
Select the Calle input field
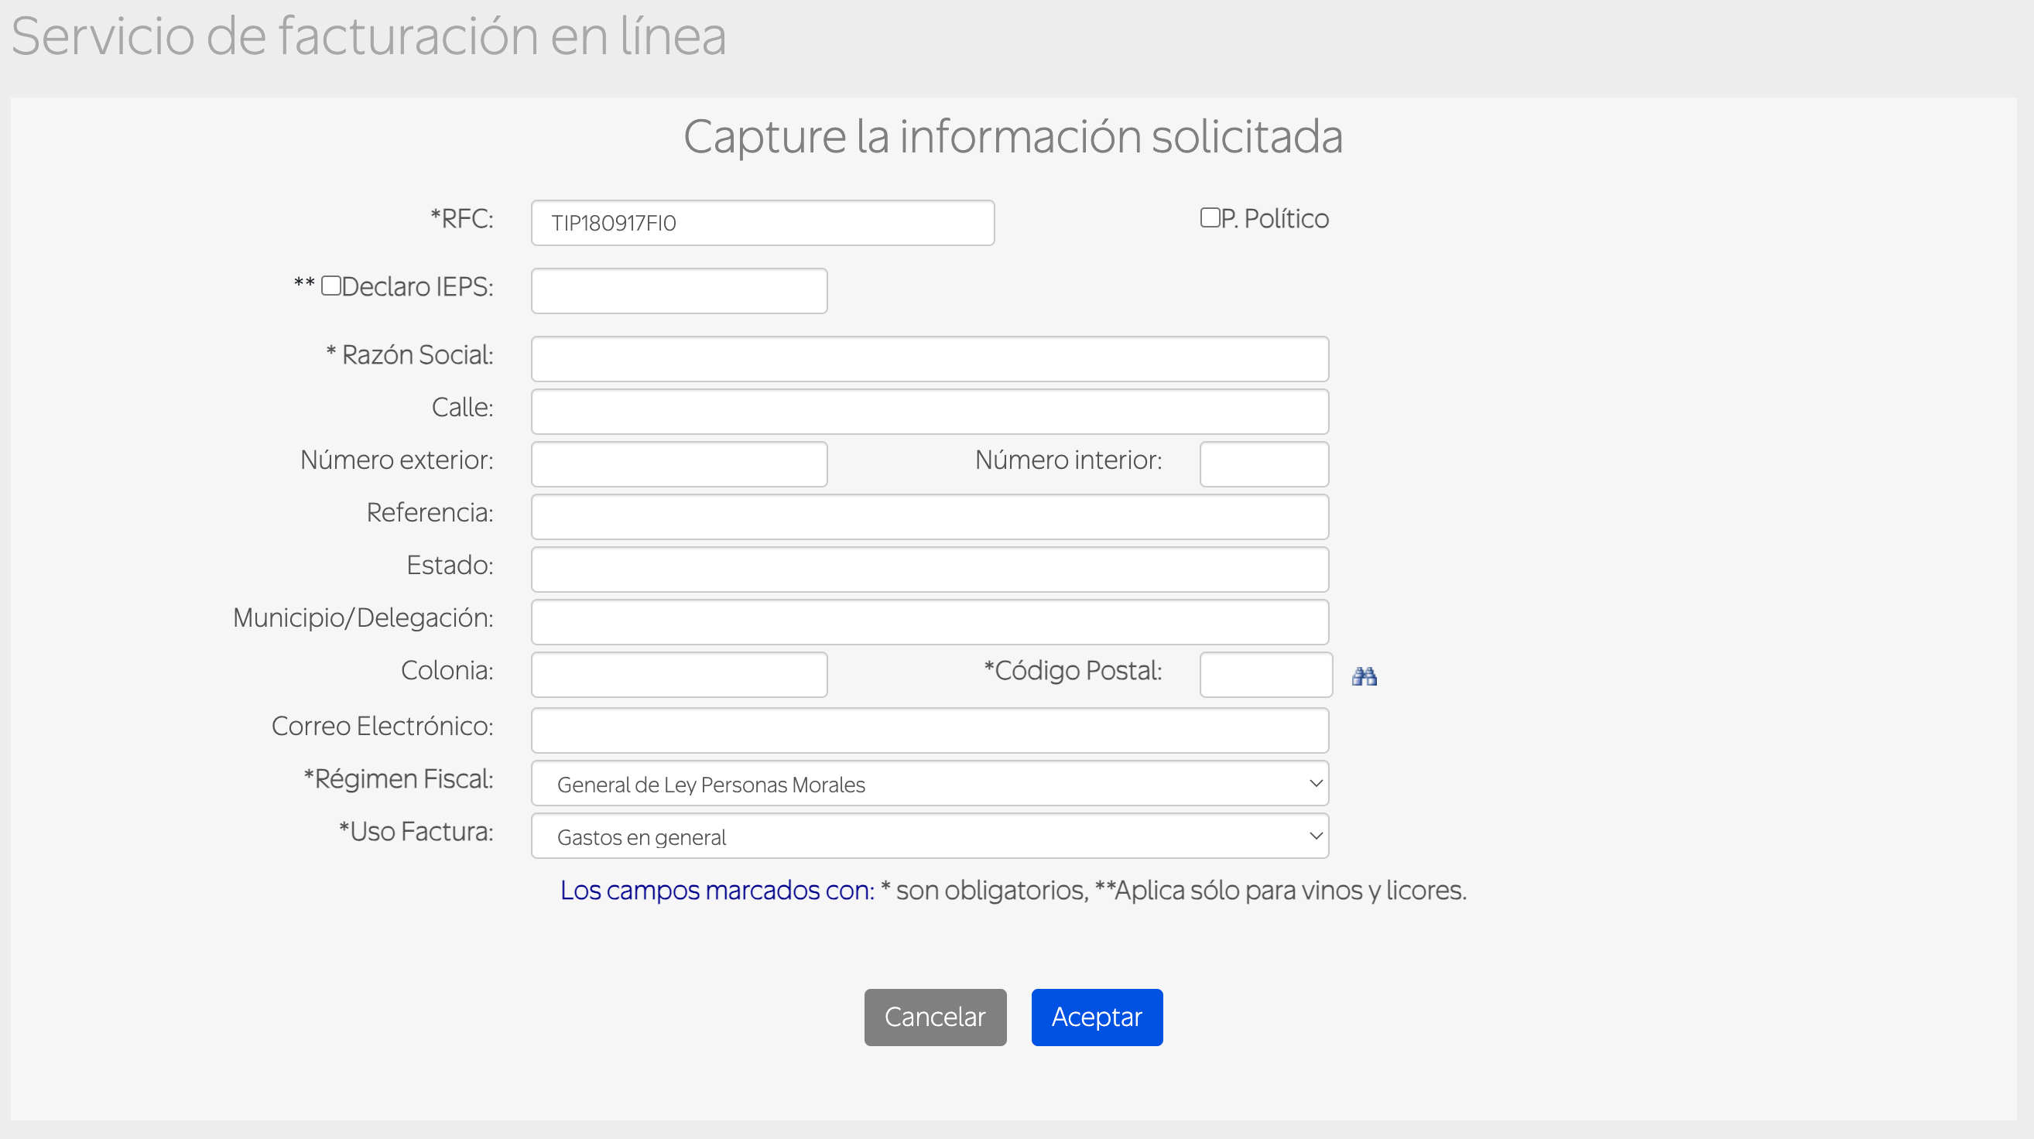click(930, 411)
